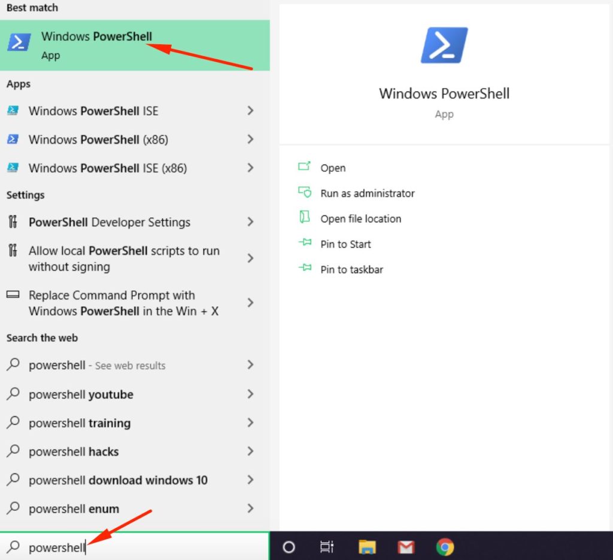Expand the powershell youtube search suggestion
613x560 pixels.
pos(250,394)
